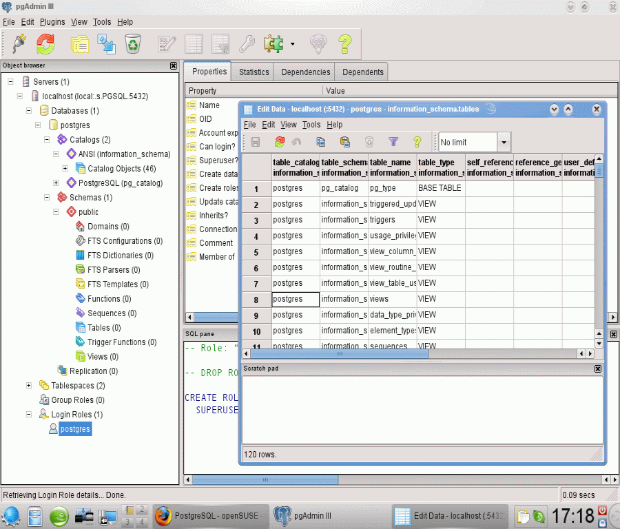This screenshot has width=620, height=529.
Task: Open object properties folder icon in toolbar
Action: click(x=80, y=43)
